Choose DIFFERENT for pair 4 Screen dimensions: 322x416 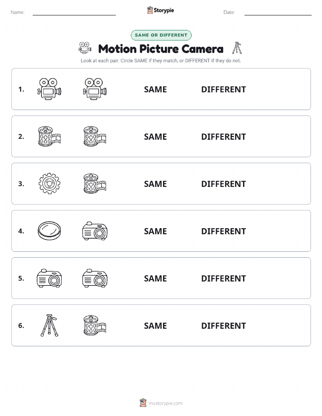coord(223,231)
